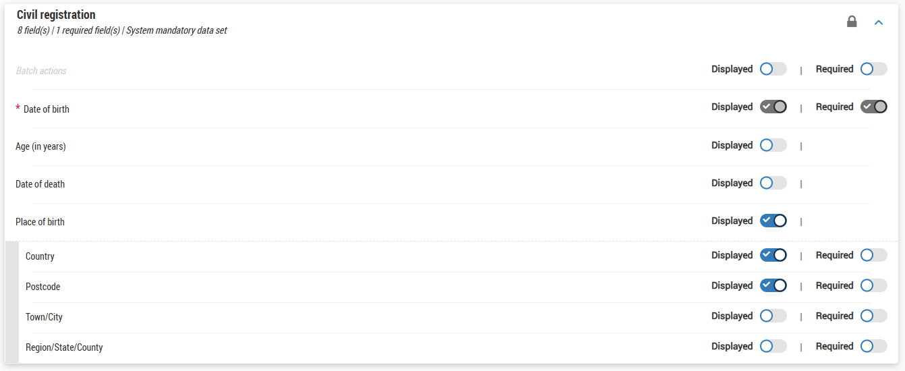Viewport: 905px width, 371px height.
Task: Enable Displayed for Town/City
Action: (x=773, y=316)
